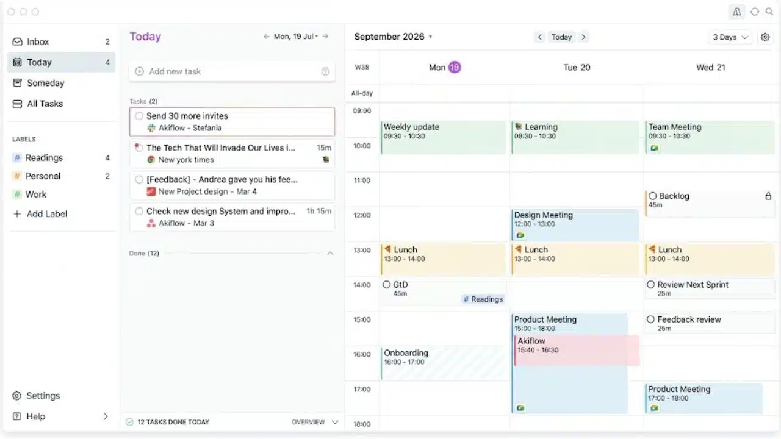
Task: Click the Today button in calendar header
Action: 561,37
